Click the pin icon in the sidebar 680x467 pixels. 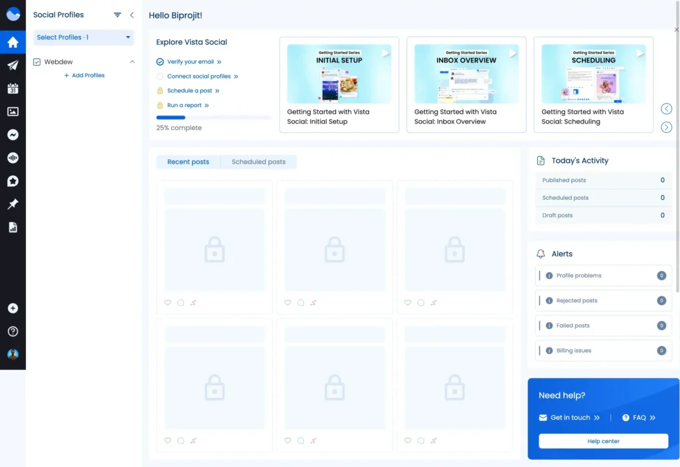tap(13, 204)
